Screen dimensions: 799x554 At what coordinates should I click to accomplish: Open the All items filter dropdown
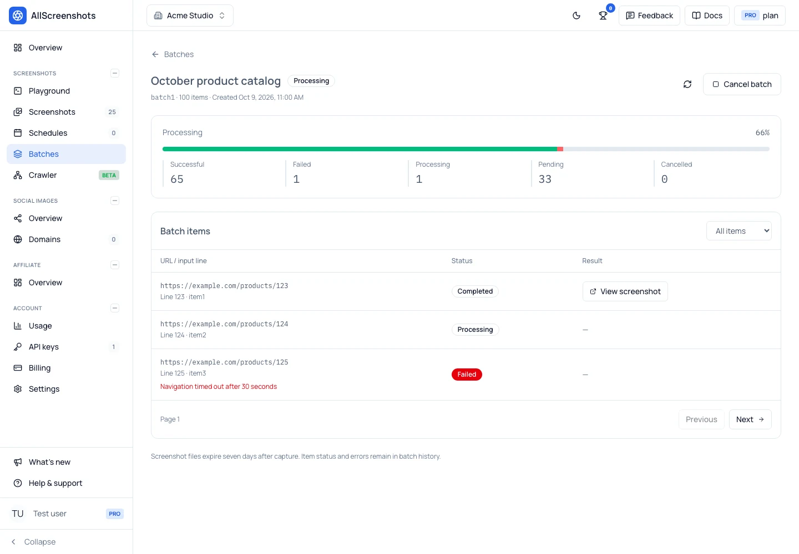(x=739, y=231)
